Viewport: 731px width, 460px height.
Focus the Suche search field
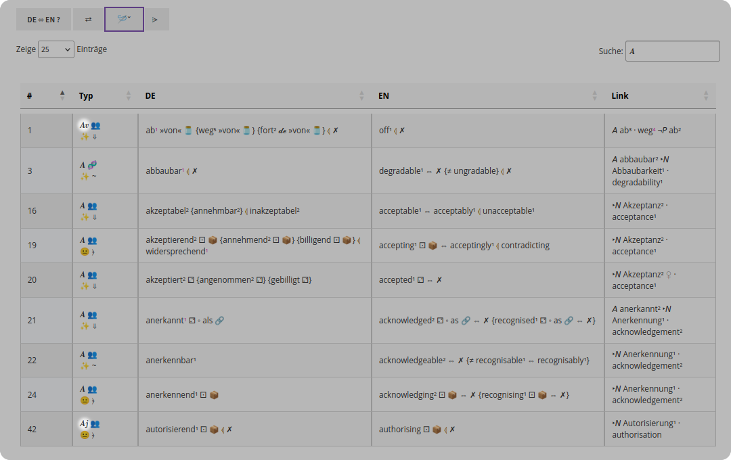[x=672, y=51]
